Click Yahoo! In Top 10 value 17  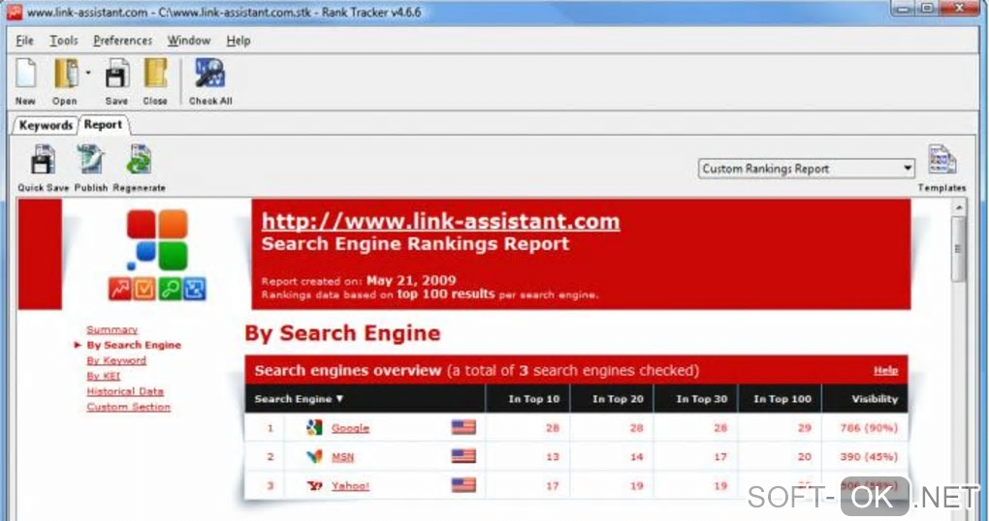point(553,486)
